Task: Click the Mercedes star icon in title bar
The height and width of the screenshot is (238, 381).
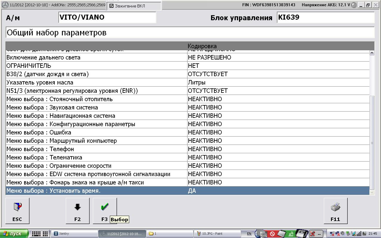Action: 5,5
